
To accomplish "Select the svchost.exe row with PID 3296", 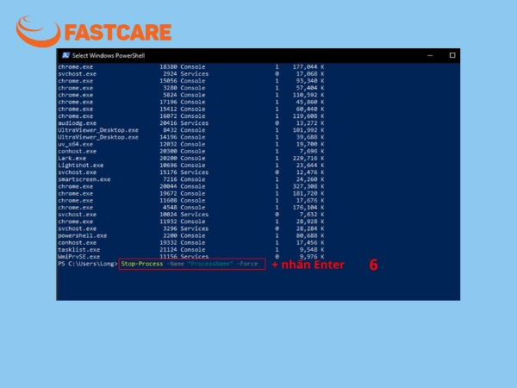I will coord(191,228).
